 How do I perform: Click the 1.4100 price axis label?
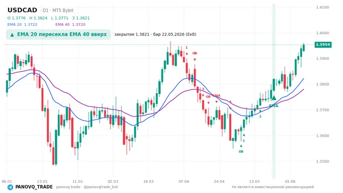pyautogui.click(x=323, y=7)
